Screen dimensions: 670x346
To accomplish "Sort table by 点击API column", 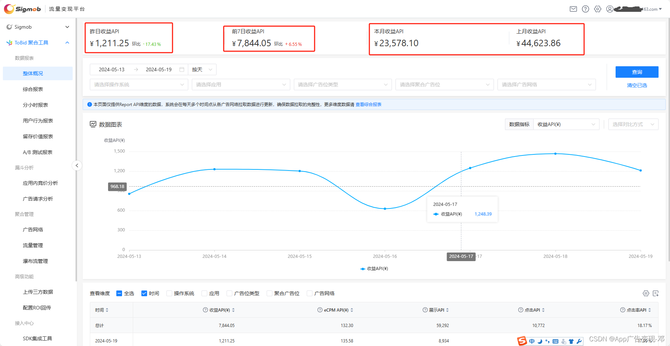I will click(543, 310).
